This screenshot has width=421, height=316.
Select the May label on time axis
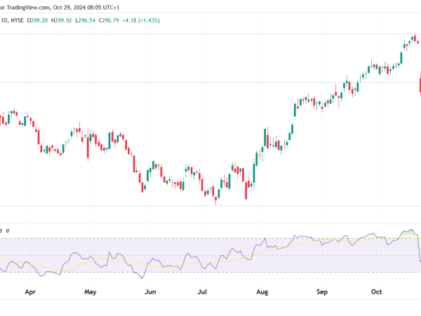tap(91, 292)
